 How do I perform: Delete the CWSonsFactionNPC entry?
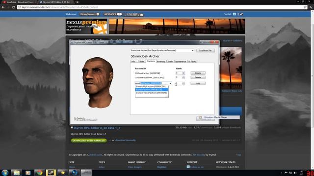tap(198, 77)
